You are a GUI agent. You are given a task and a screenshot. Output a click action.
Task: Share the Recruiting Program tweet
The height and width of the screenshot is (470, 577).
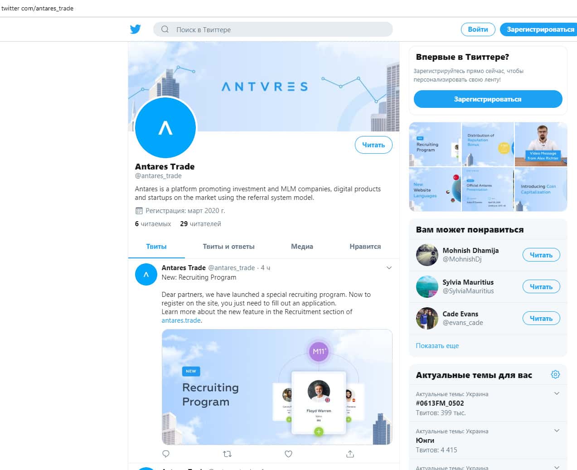point(350,454)
